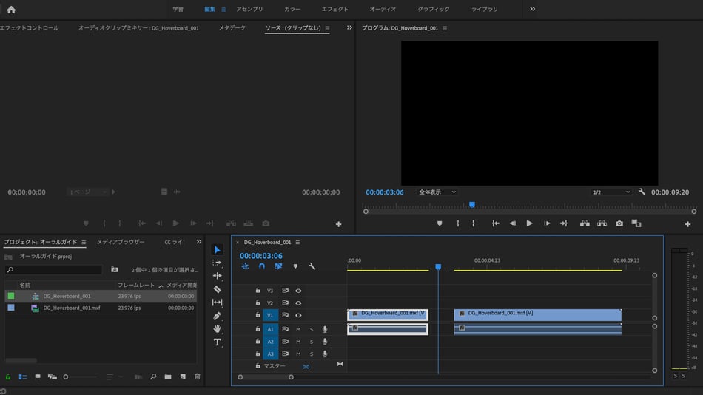This screenshot has width=703, height=395.
Task: Mute audio track A1
Action: click(298, 329)
